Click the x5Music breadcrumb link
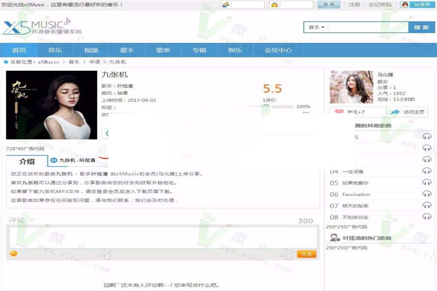 (x=49, y=62)
